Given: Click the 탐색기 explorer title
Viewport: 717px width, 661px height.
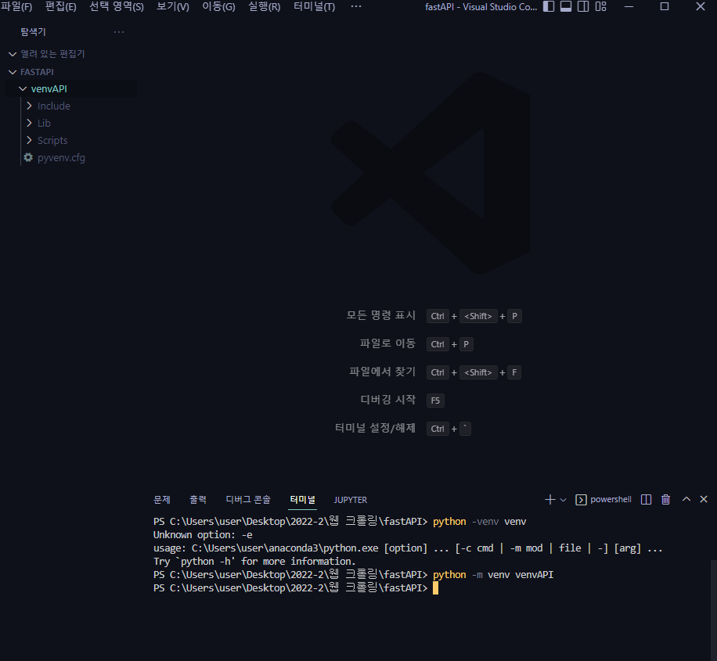Looking at the screenshot, I should click(x=33, y=32).
